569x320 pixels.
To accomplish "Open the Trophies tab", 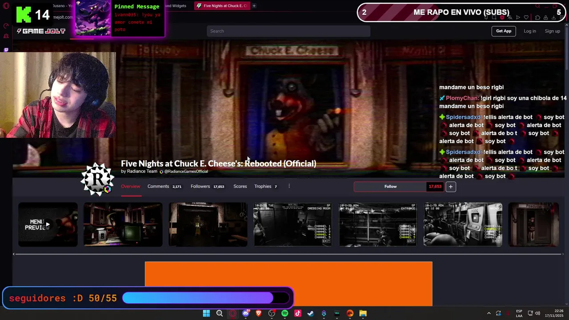I will click(265, 186).
